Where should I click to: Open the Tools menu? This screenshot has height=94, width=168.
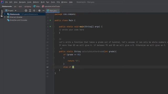tap(53, 2)
